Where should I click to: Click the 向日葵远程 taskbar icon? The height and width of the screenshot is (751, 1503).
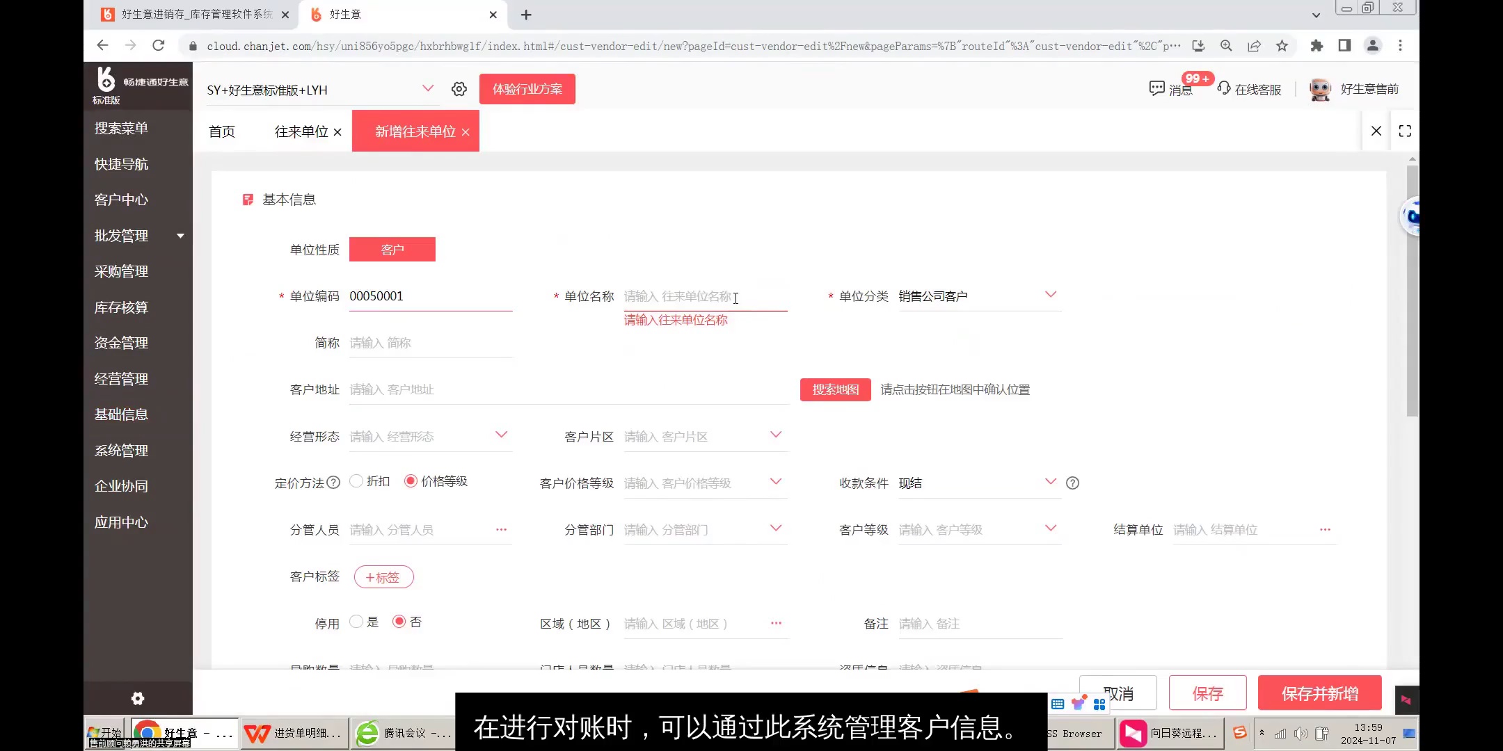tap(1132, 733)
